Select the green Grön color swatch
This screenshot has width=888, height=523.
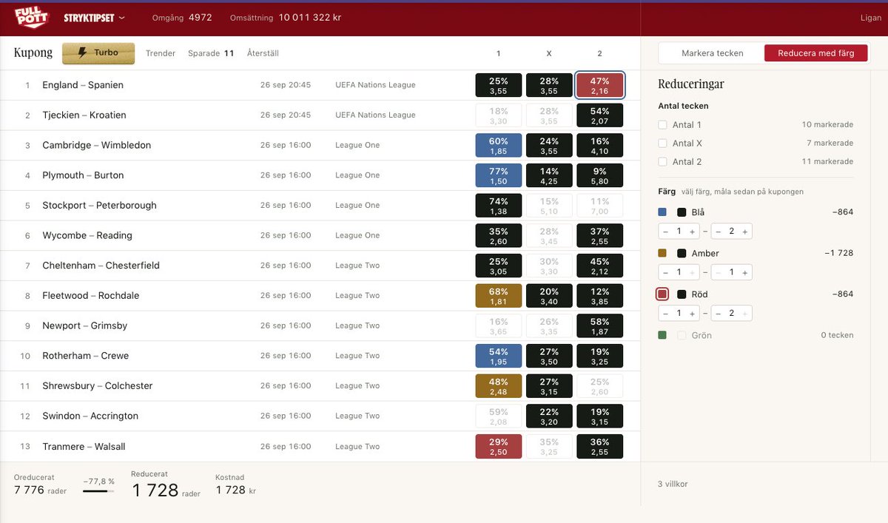662,335
